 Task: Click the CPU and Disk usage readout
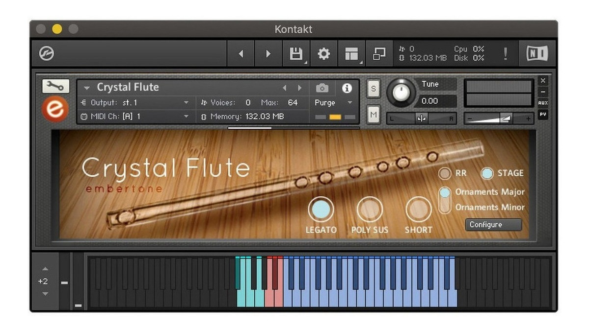click(x=469, y=54)
